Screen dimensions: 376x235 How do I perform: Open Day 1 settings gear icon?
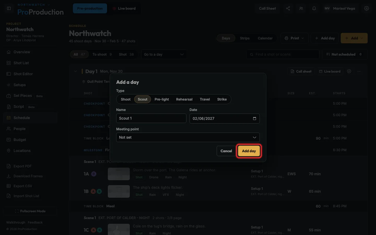click(349, 71)
